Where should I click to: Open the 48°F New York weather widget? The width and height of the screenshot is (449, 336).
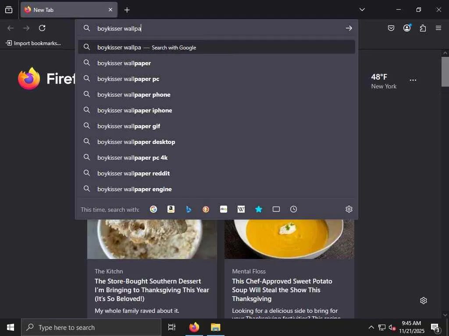coord(384,81)
